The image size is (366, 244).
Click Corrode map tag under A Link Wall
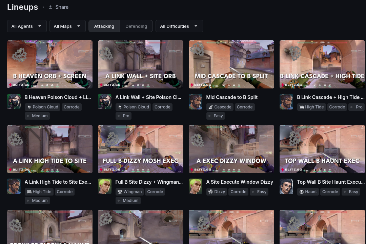(x=162, y=107)
